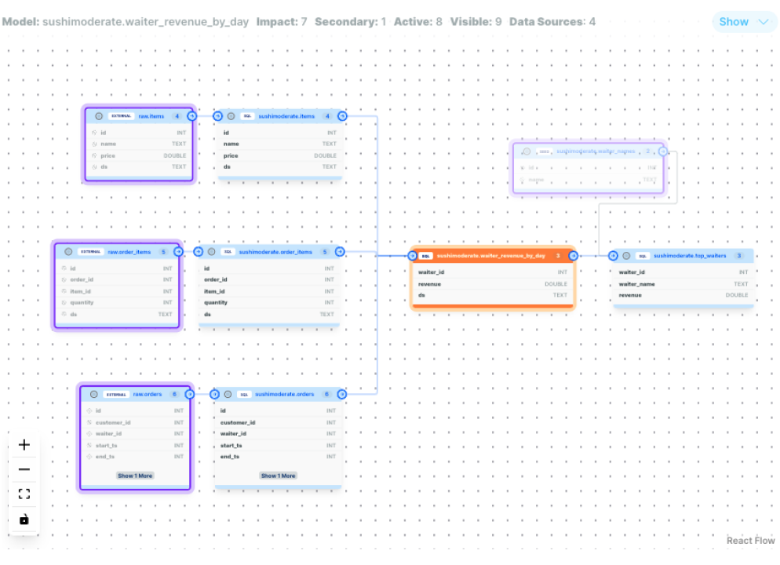Click the Active: 8 summary text
The width and height of the screenshot is (780, 565).
click(x=417, y=22)
